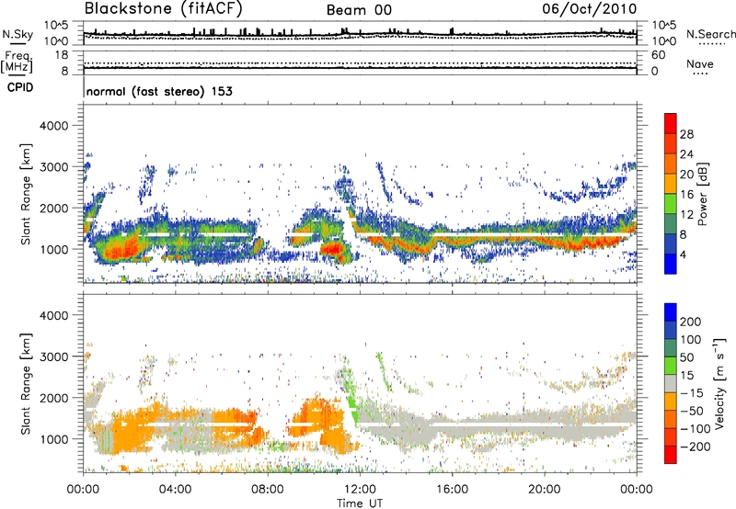The width and height of the screenshot is (736, 509).
Task: Click the 'Blackstone (fitACF)' title text
Action: pyautogui.click(x=164, y=9)
